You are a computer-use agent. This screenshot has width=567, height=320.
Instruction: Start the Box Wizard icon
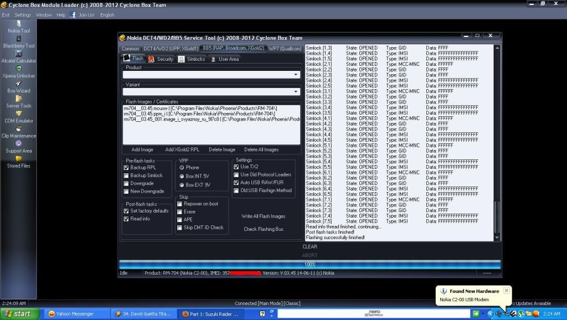click(19, 84)
